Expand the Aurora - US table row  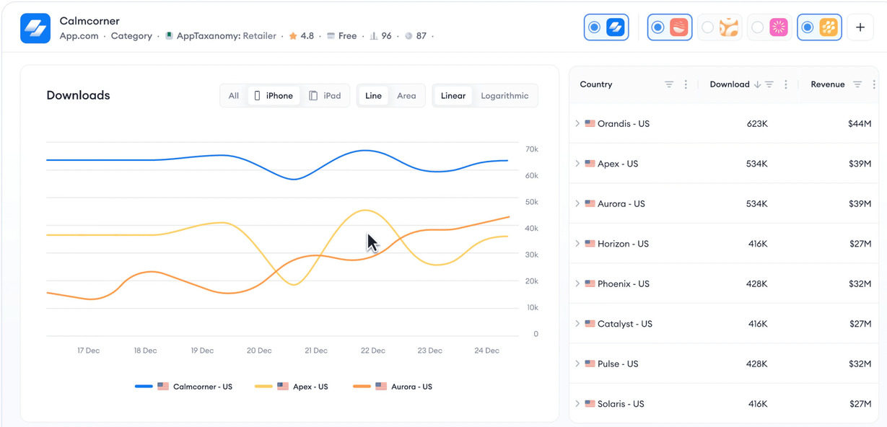[x=577, y=204]
